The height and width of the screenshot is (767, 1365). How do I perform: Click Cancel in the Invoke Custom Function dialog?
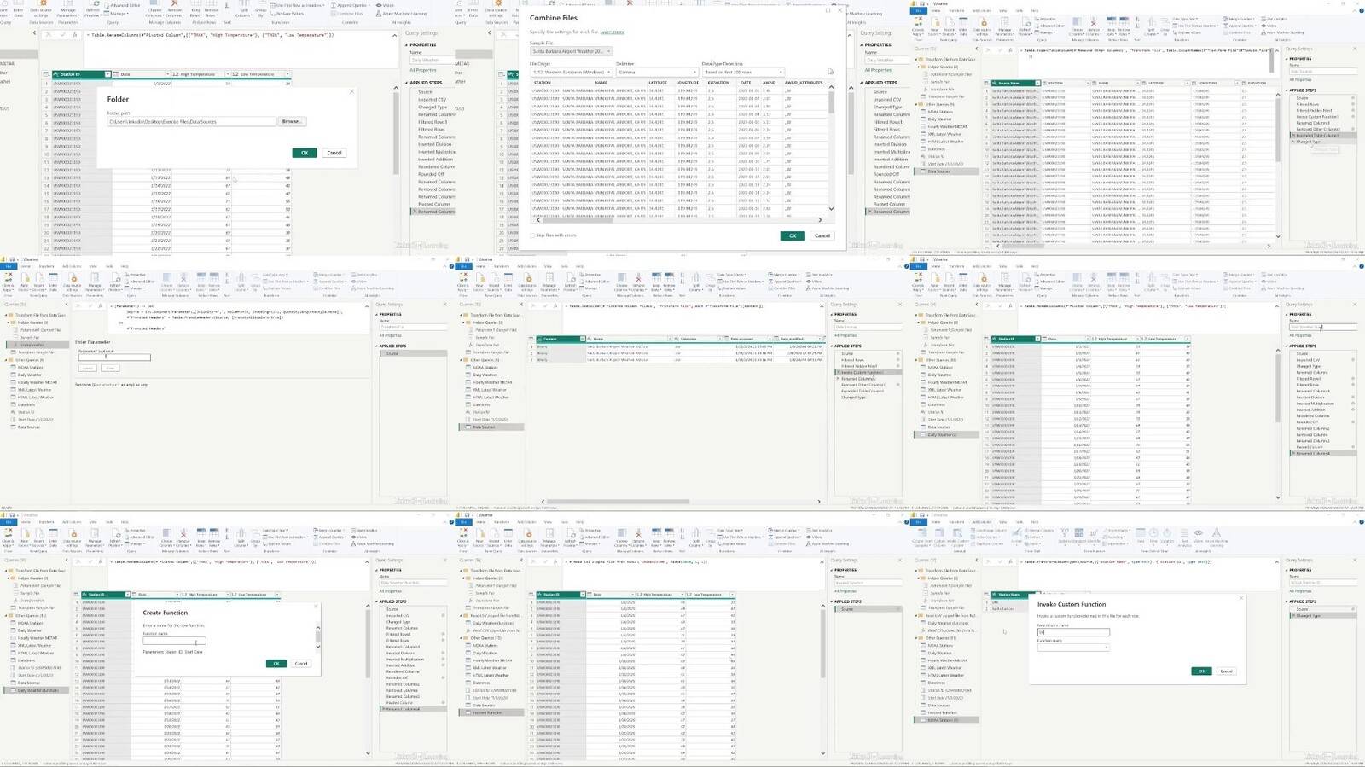tap(1226, 671)
